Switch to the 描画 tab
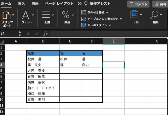The image size is (168, 115). (x=35, y=4)
